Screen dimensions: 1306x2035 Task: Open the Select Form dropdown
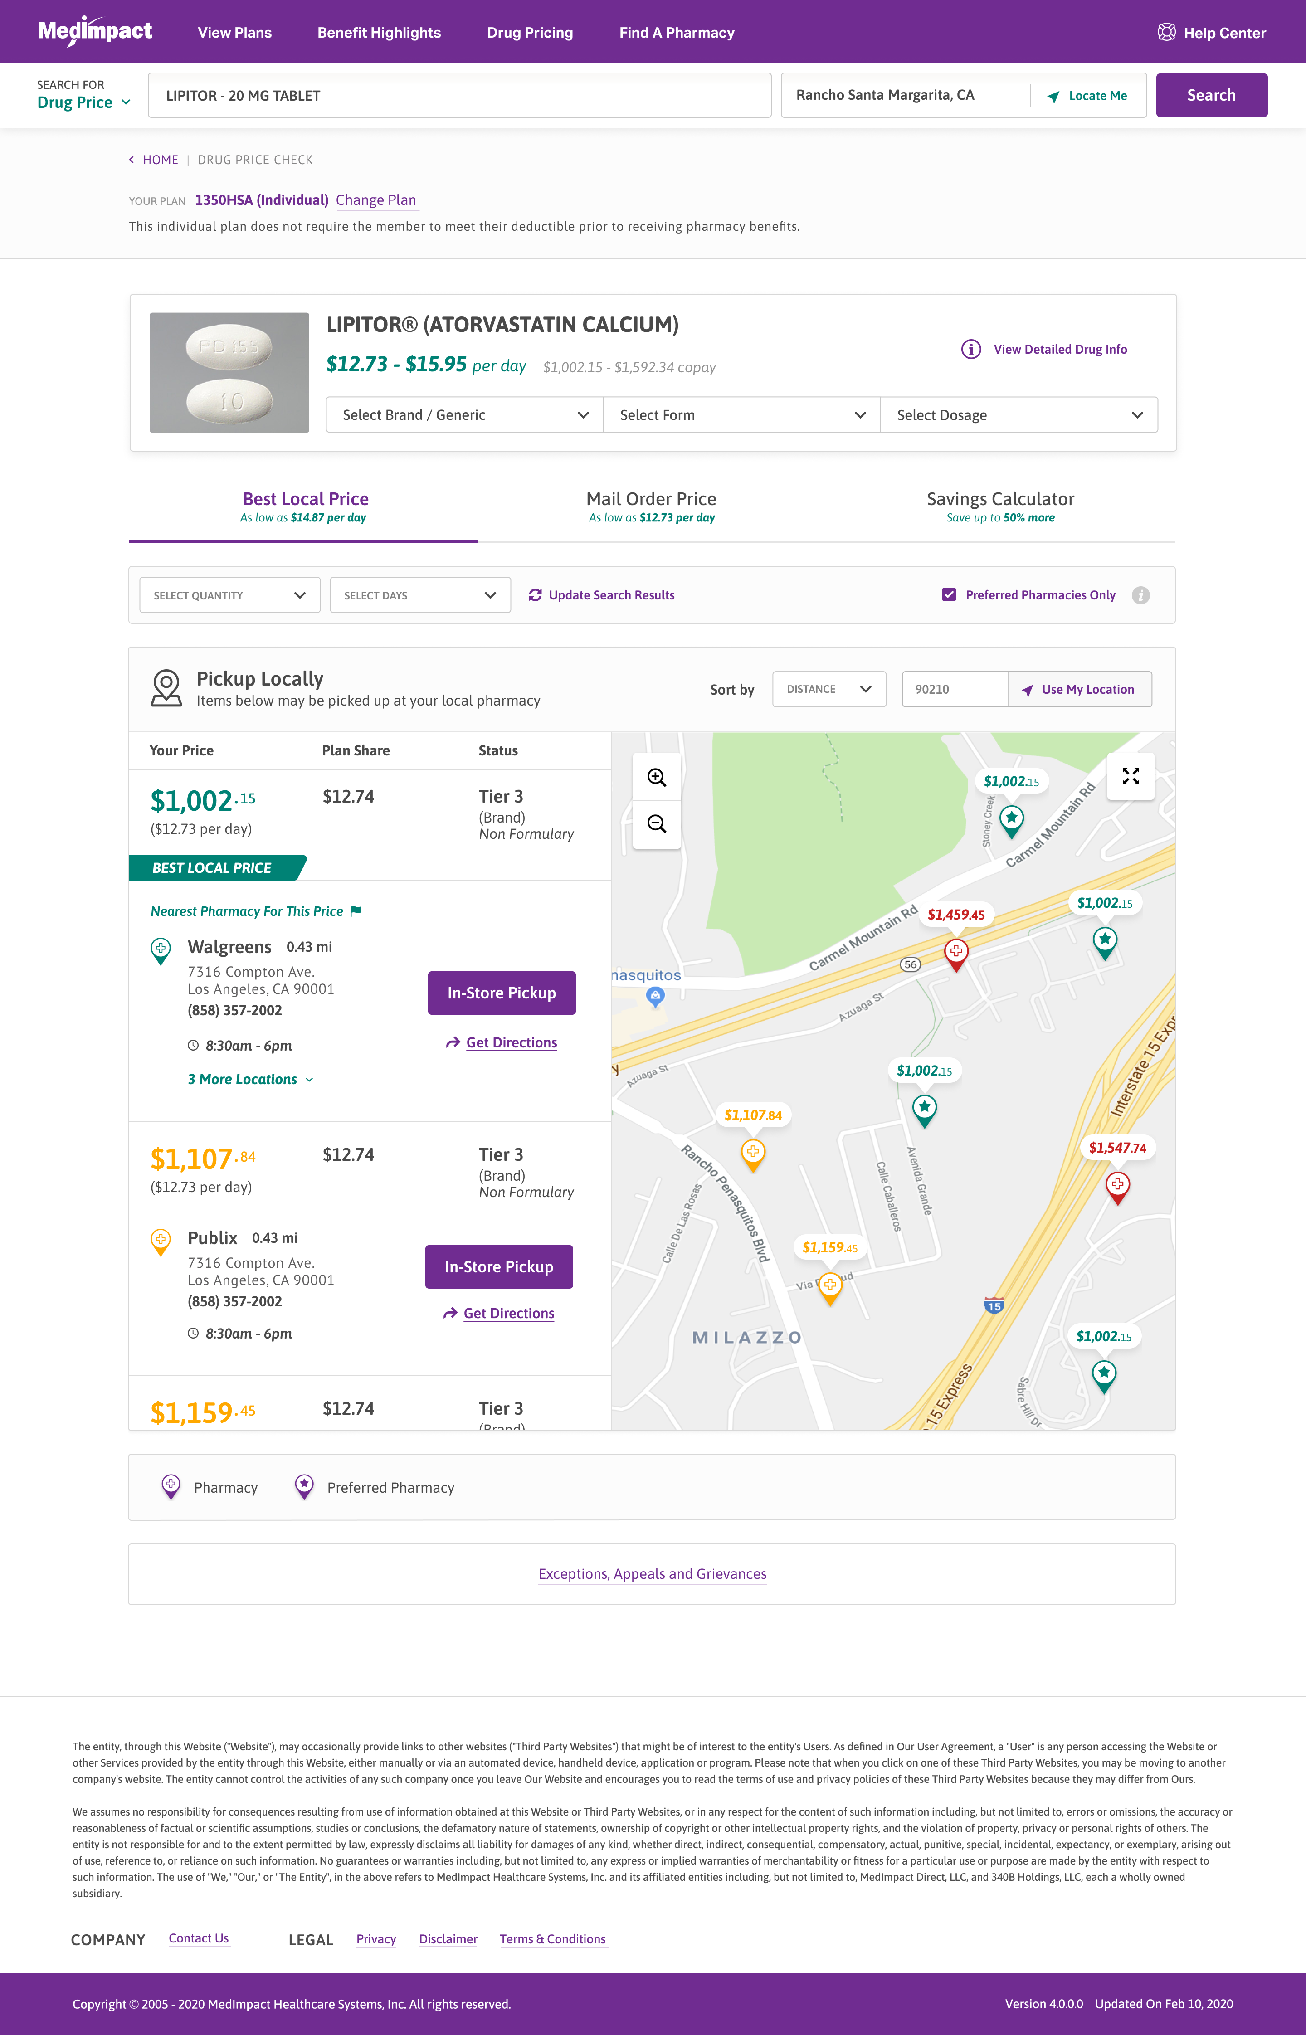[742, 414]
